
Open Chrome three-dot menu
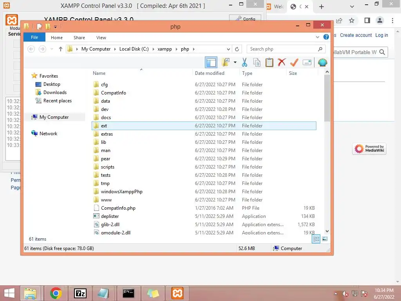tap(392, 20)
